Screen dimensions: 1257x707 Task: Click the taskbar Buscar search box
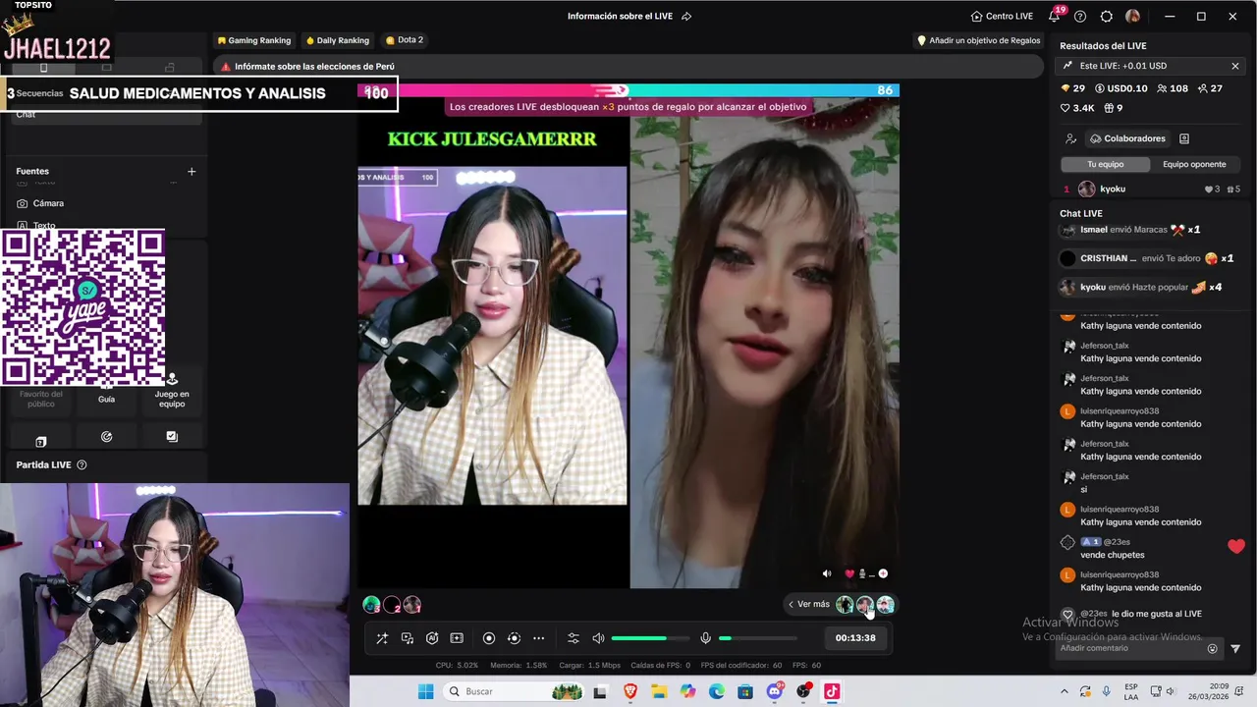tap(514, 691)
